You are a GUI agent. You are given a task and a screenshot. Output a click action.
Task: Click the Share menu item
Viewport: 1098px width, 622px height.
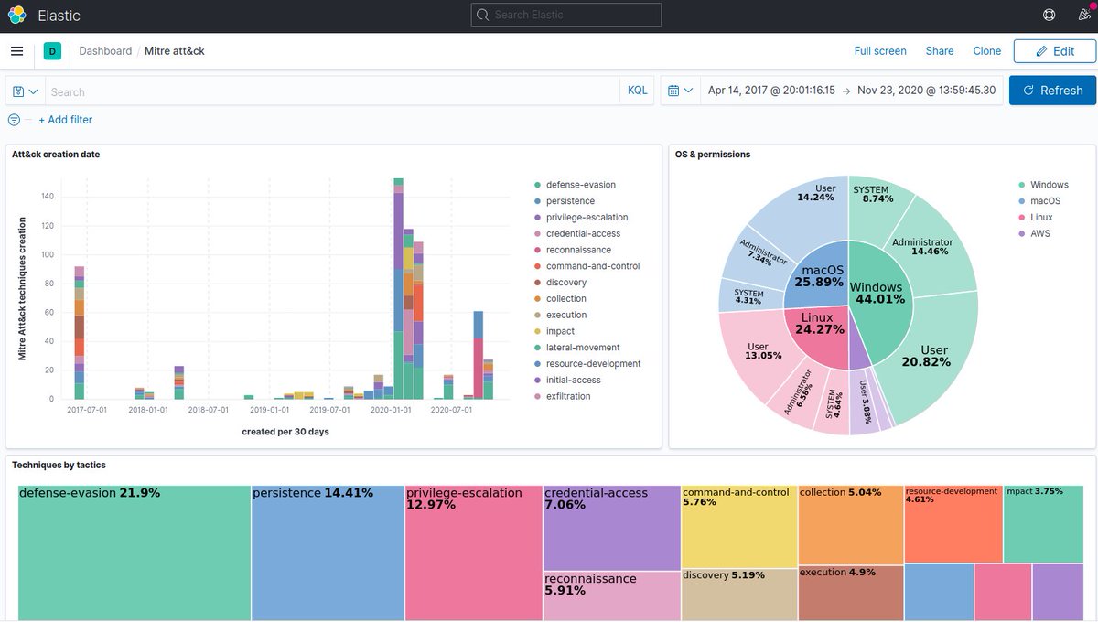(x=940, y=51)
